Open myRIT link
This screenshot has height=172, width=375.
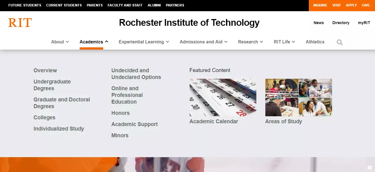click(x=364, y=23)
